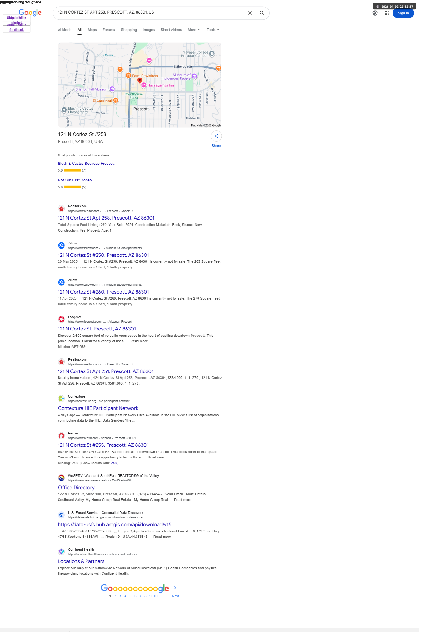Open the Shopping tab
This screenshot has height=632, width=424.
[129, 30]
